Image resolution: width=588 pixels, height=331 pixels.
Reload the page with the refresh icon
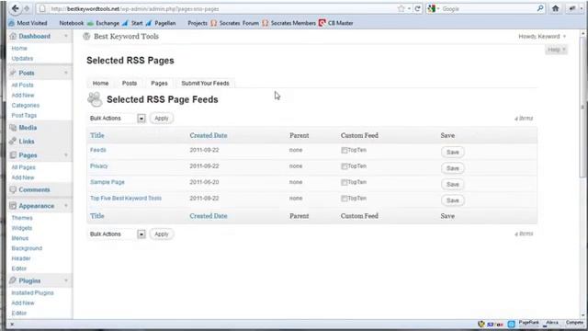coord(417,8)
